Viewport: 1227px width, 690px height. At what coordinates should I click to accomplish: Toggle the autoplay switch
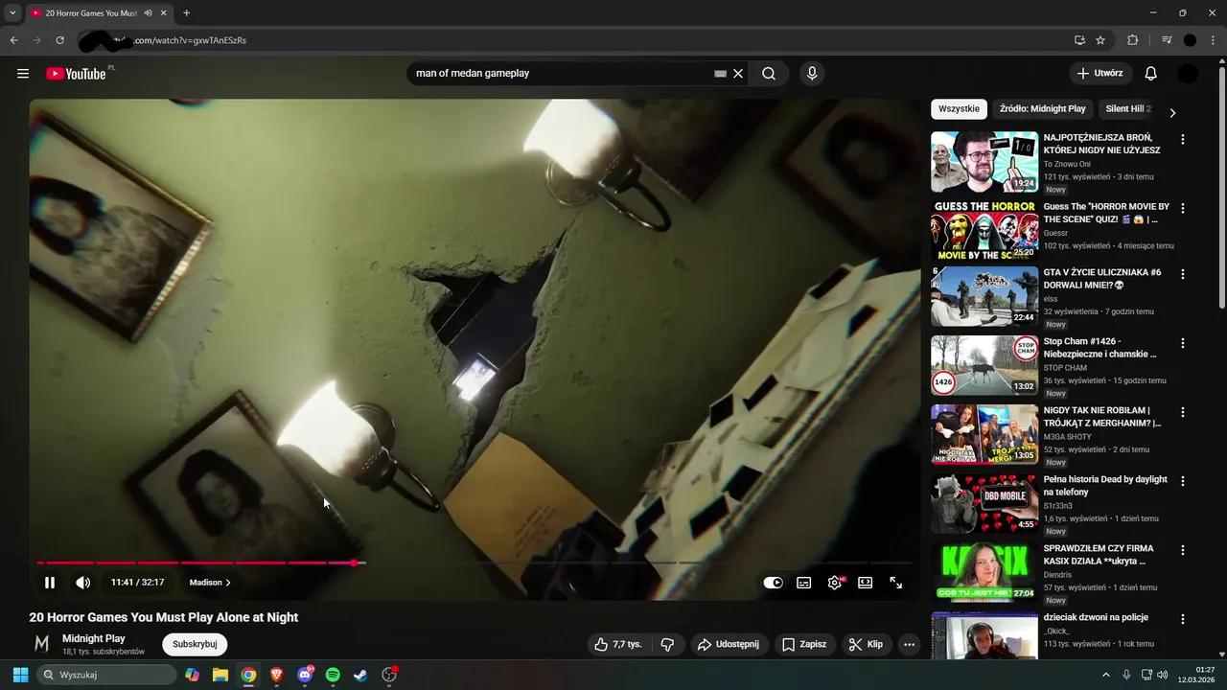(773, 582)
